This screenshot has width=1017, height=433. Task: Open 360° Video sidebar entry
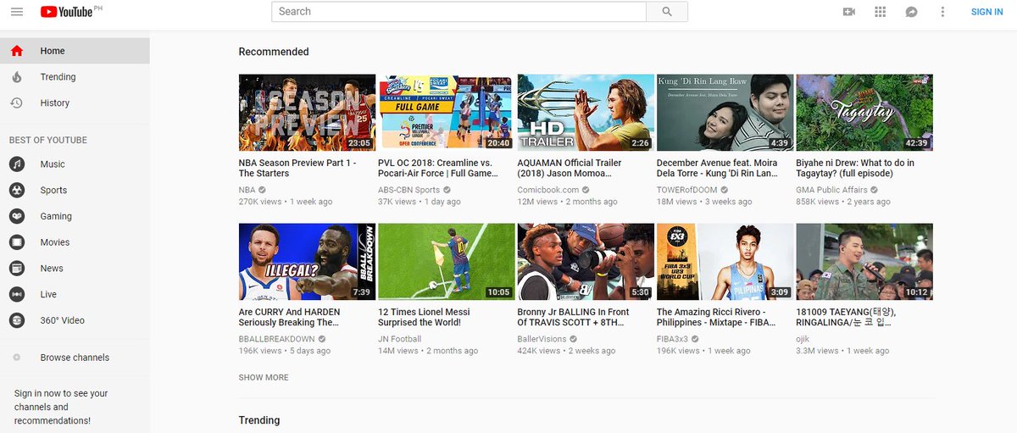[x=75, y=320]
